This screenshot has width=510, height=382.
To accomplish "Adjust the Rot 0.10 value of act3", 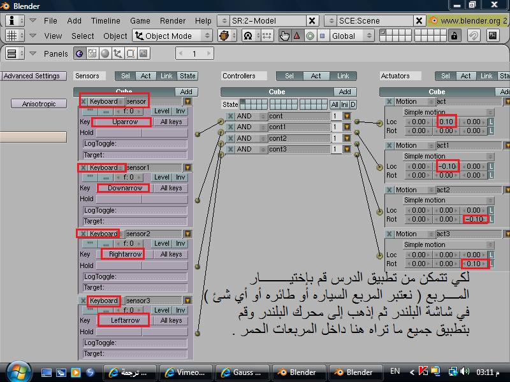I will point(474,264).
